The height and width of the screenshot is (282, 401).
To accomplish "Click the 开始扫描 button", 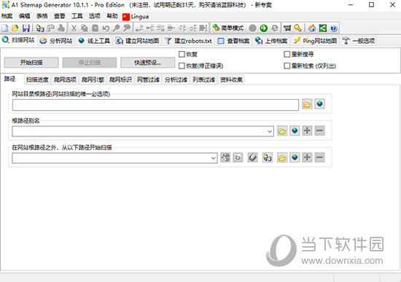I will [31, 63].
